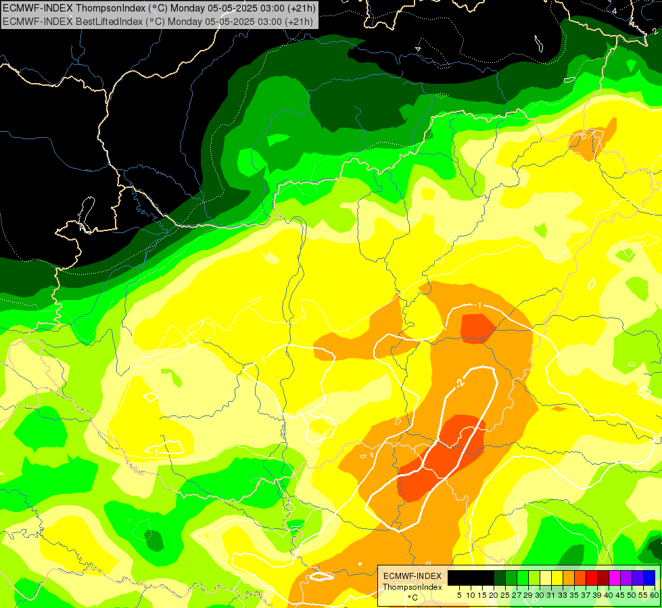Click the -1 contour label above the upper red-orange patch
The image size is (662, 608).
tap(478, 305)
